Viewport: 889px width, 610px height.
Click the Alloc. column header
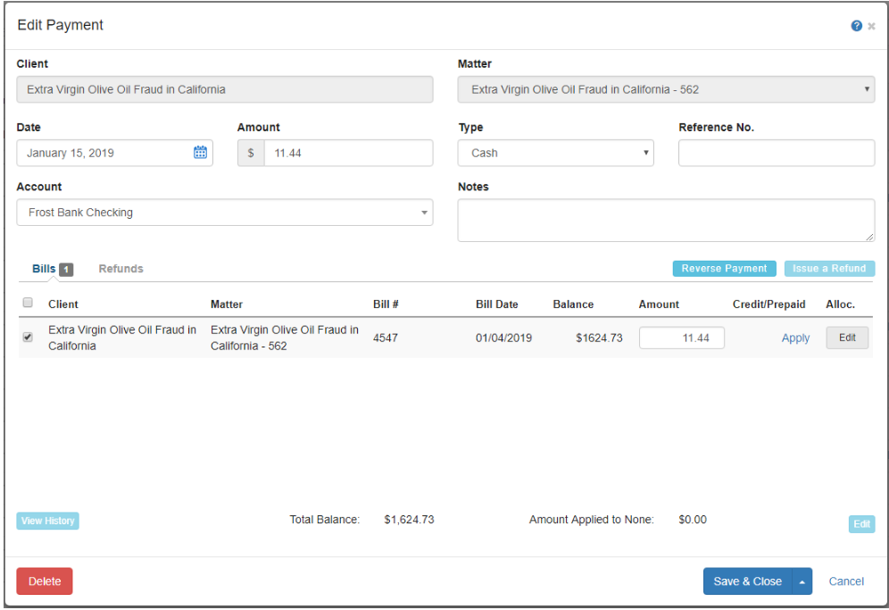point(840,305)
